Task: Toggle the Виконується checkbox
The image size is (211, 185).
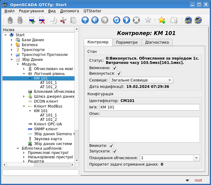Action: [x=119, y=74]
